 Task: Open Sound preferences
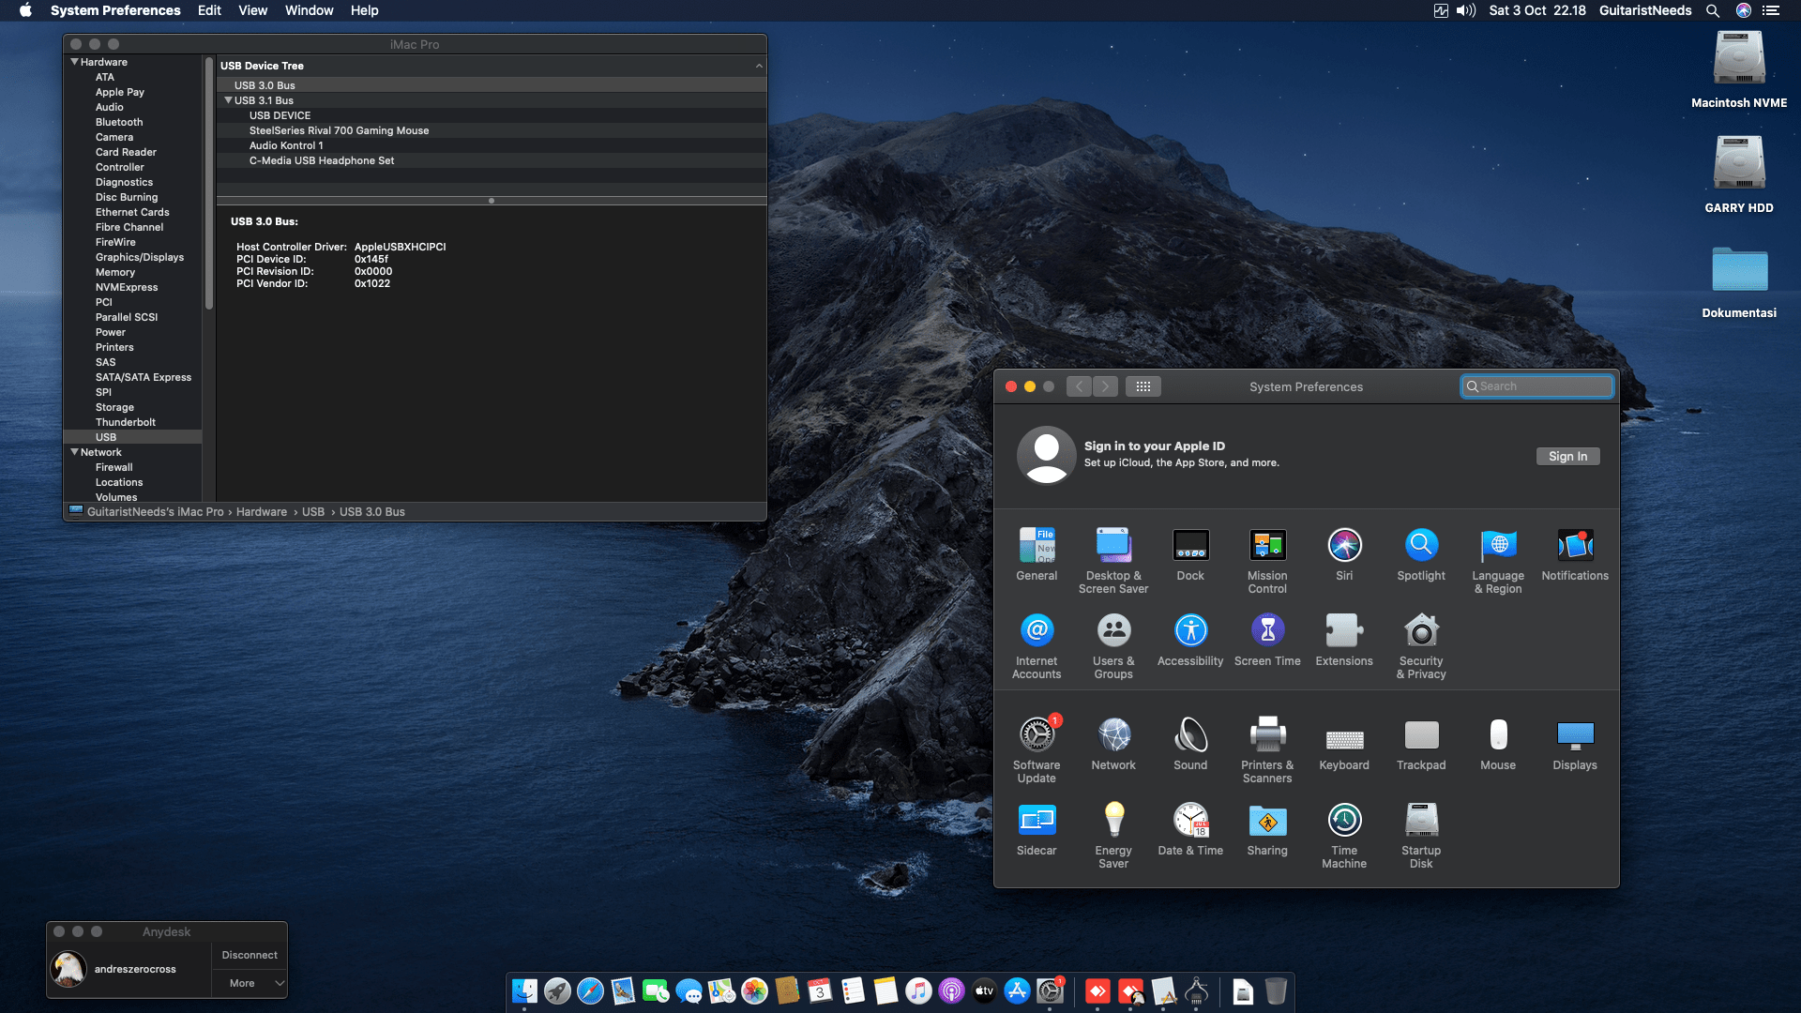1190,743
